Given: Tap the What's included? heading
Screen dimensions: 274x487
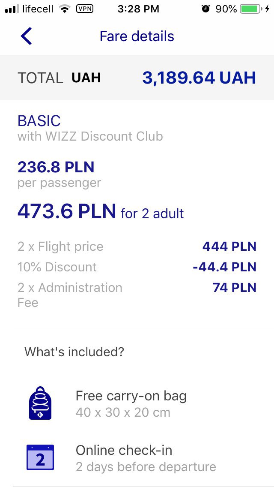Looking at the screenshot, I should click(x=74, y=352).
